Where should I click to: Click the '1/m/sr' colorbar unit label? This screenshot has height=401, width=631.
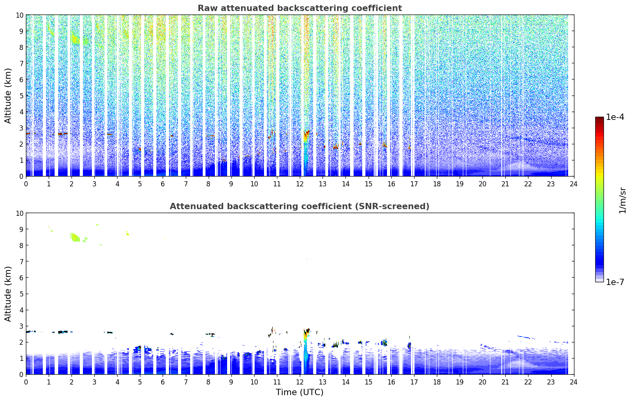(622, 200)
